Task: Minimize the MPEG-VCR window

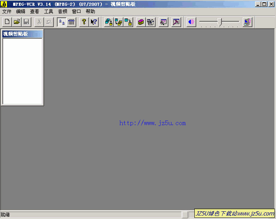Action: tap(258, 4)
